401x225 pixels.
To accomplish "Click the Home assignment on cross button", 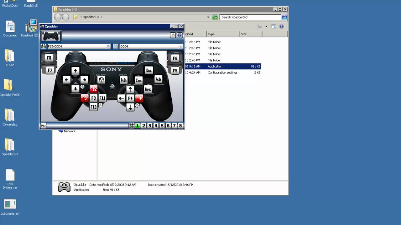I will coord(148,89).
